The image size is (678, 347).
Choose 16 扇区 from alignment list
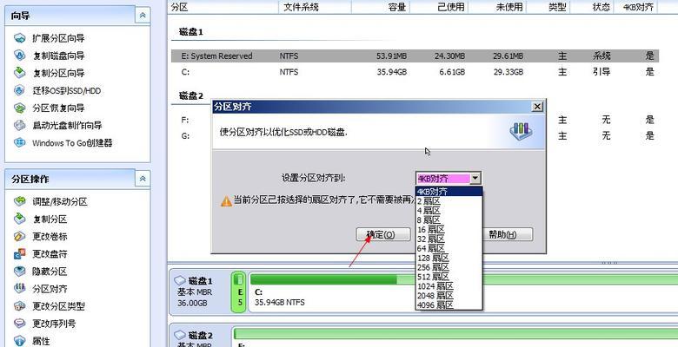tap(449, 230)
